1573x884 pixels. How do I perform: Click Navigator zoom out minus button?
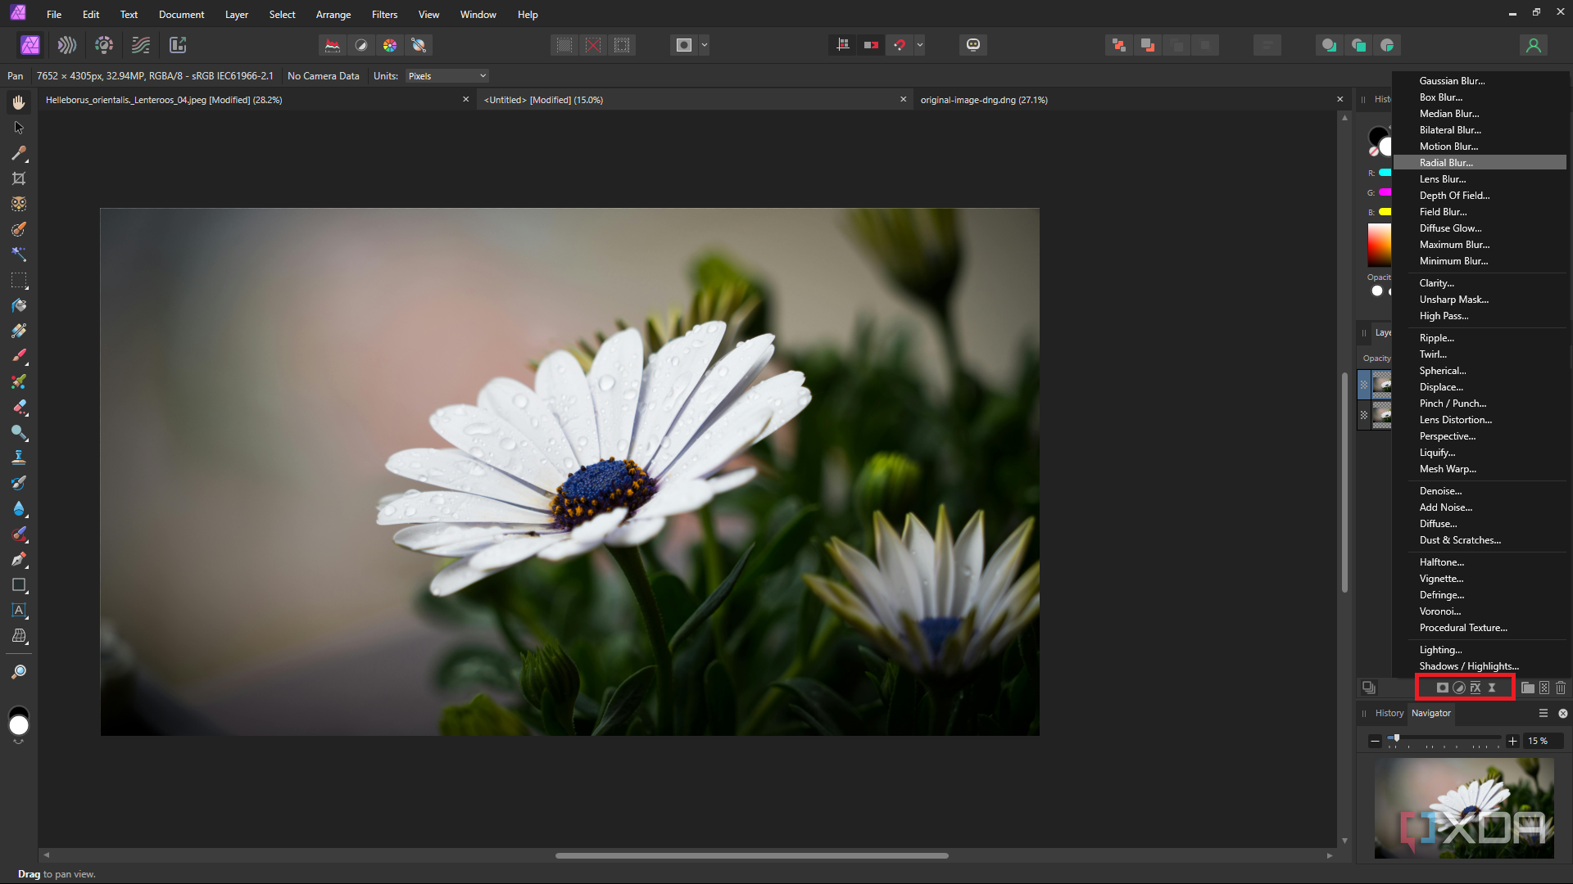coord(1375,741)
